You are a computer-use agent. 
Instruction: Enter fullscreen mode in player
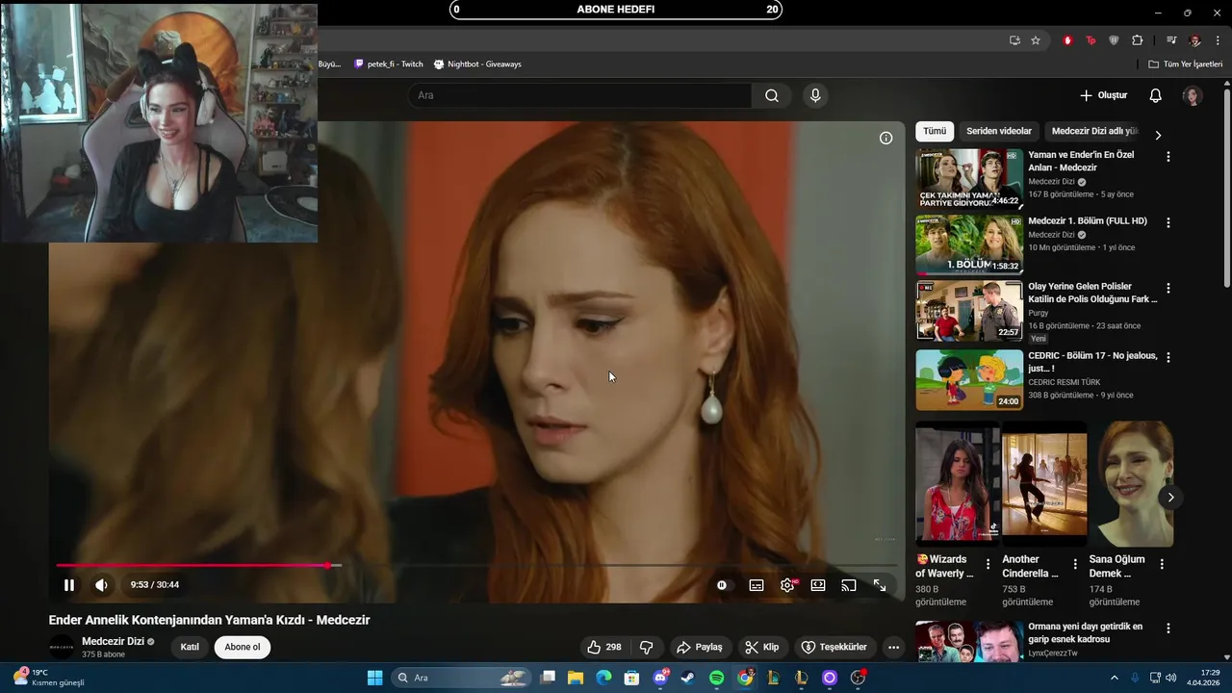point(880,585)
